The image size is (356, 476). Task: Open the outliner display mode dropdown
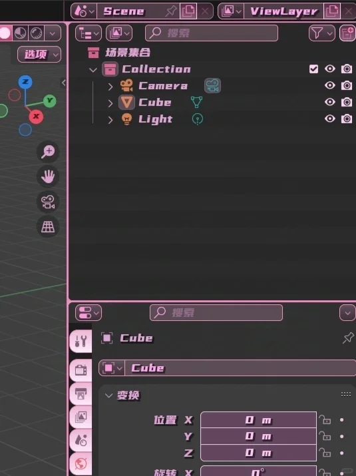[x=119, y=33]
